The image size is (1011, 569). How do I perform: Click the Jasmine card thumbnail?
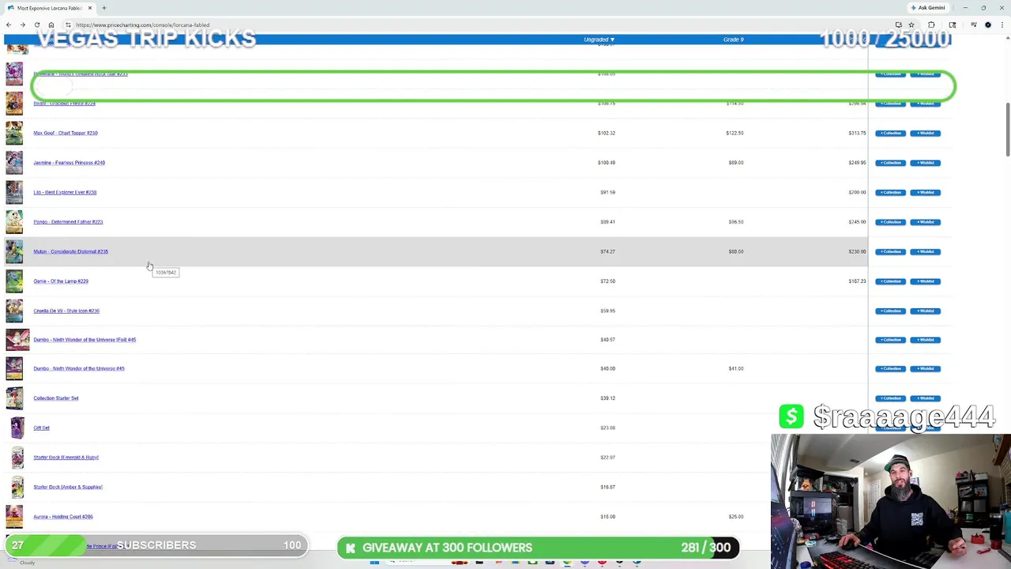pyautogui.click(x=14, y=163)
